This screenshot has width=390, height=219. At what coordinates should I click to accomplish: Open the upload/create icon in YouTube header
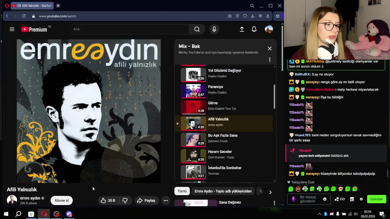coord(242,29)
